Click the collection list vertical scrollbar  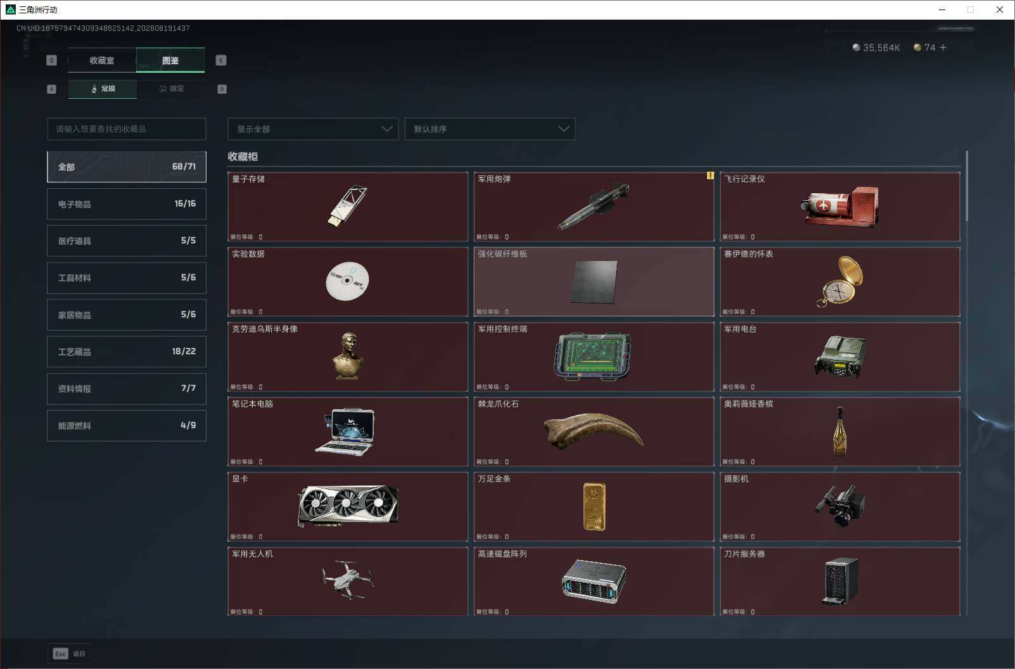click(967, 186)
